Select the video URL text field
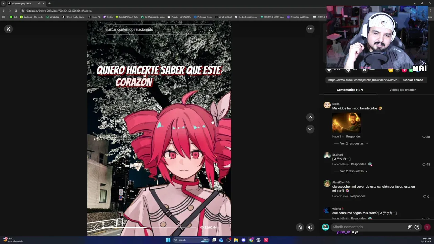434x244 pixels. click(x=363, y=80)
